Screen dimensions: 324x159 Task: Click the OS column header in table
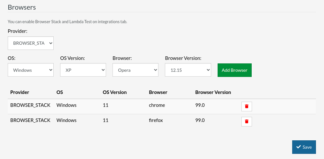click(x=59, y=92)
